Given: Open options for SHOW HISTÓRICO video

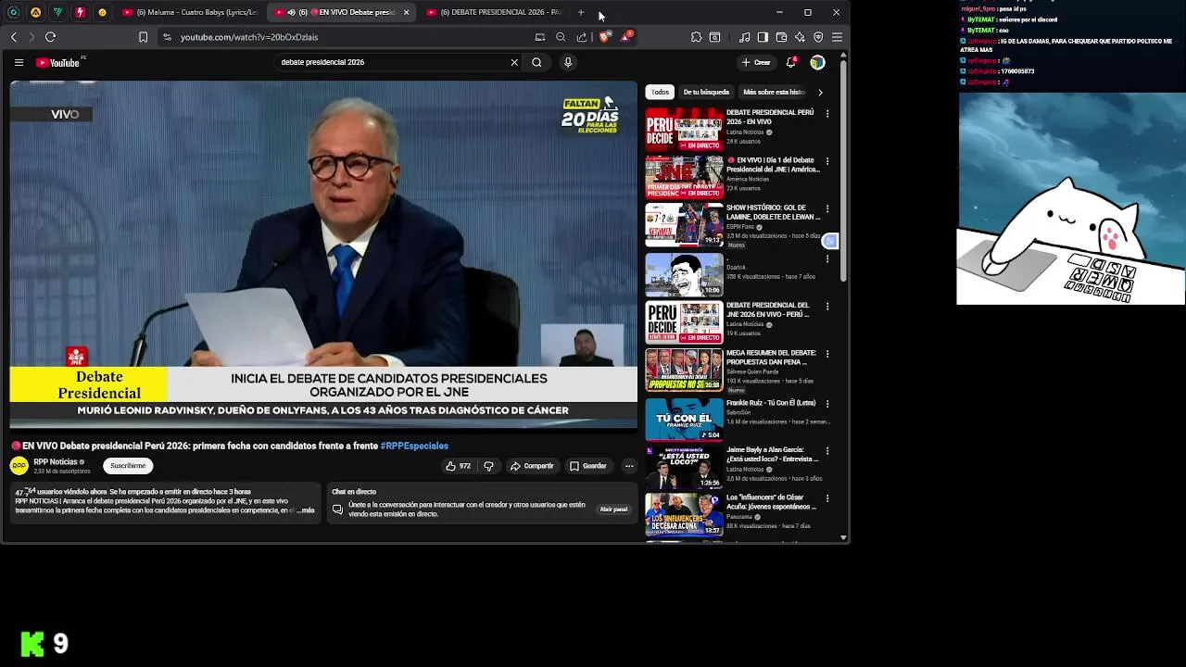Looking at the screenshot, I should (x=827, y=209).
